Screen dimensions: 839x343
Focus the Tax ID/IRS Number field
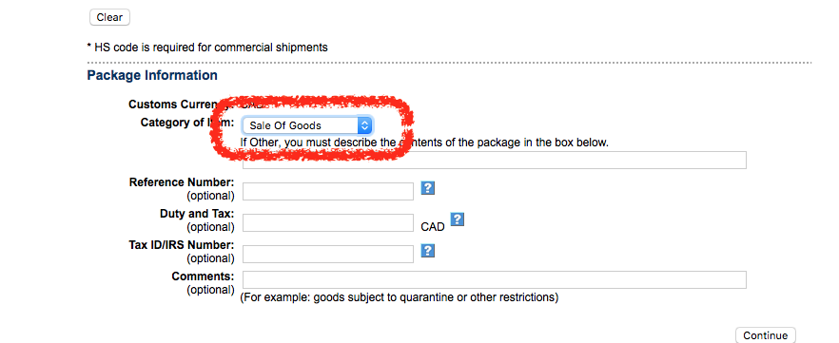(x=328, y=255)
